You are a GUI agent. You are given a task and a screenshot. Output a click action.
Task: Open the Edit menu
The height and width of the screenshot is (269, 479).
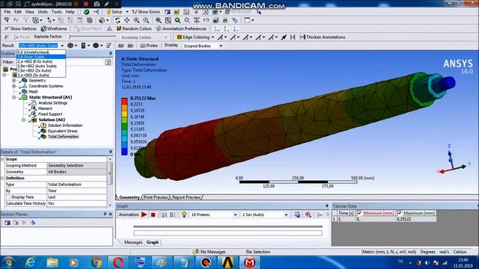(x=18, y=12)
